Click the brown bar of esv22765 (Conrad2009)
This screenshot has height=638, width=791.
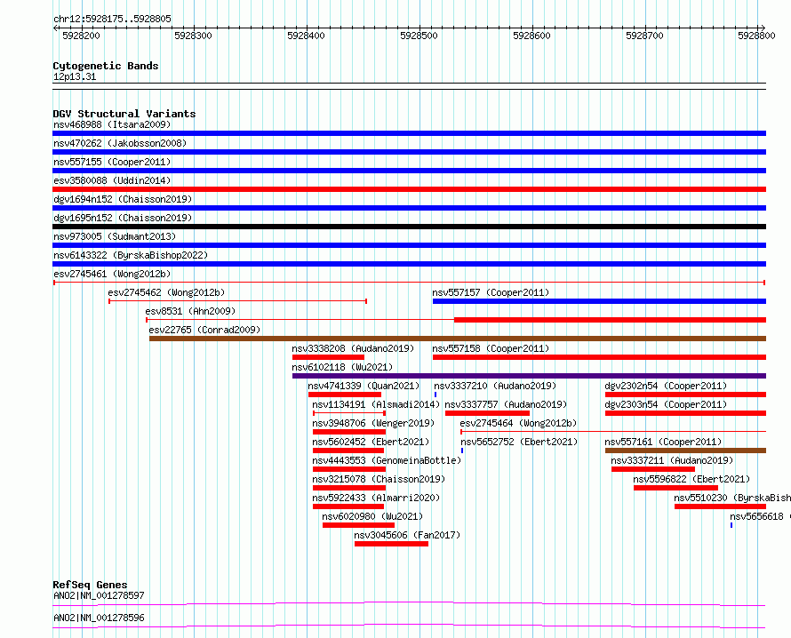coord(458,339)
